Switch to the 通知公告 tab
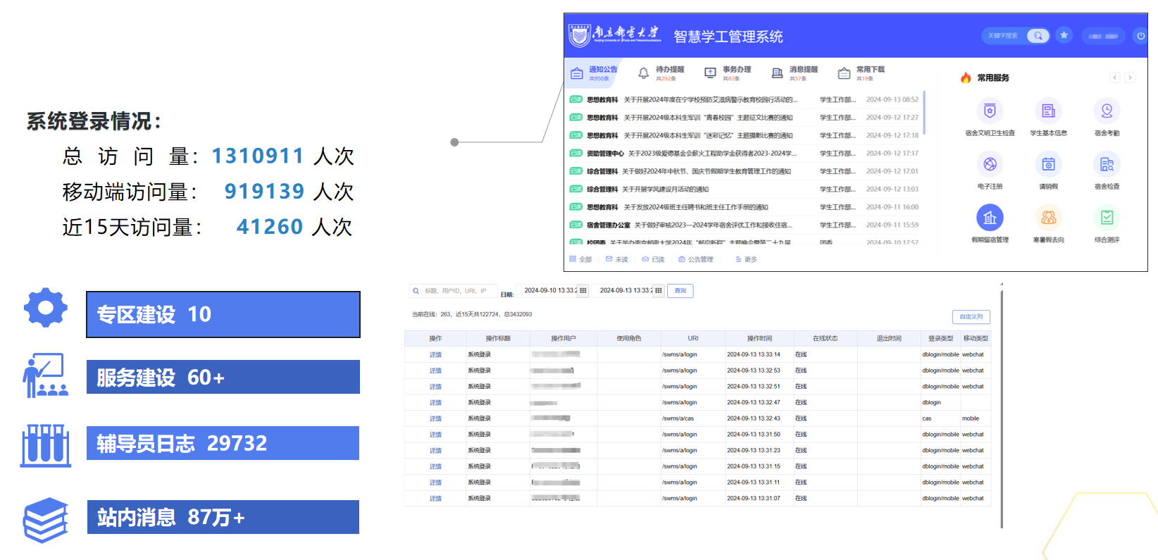Screen dimensions: 1158x560 (594, 73)
